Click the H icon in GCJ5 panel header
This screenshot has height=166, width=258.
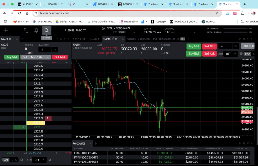57,39
